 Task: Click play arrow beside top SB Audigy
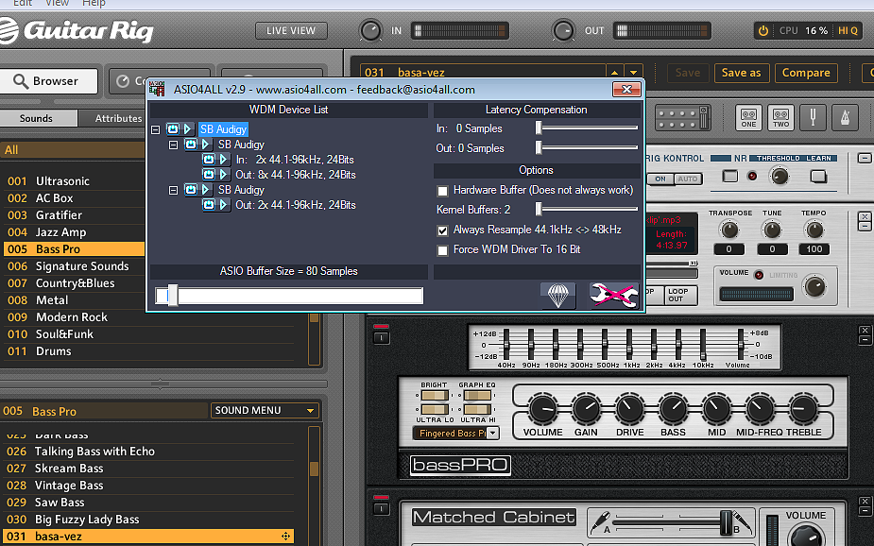pos(188,129)
